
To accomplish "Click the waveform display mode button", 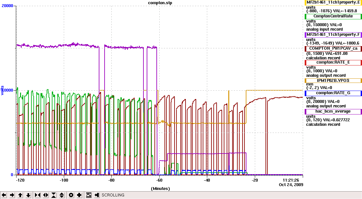I will click(x=89, y=195).
